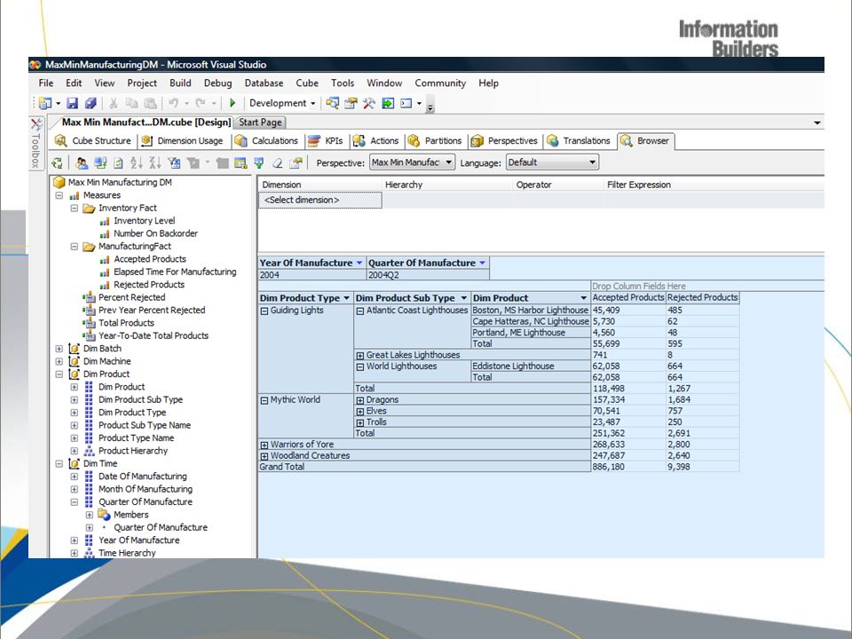This screenshot has width=852, height=639.
Task: Expand Great Lakes Lighthouses row
Action: tap(359, 355)
